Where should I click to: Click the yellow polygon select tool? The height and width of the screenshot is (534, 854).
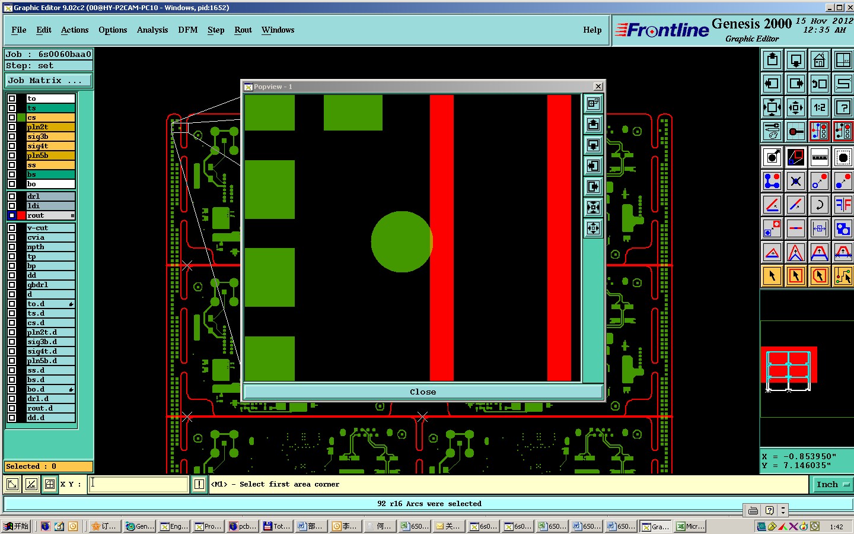click(820, 276)
